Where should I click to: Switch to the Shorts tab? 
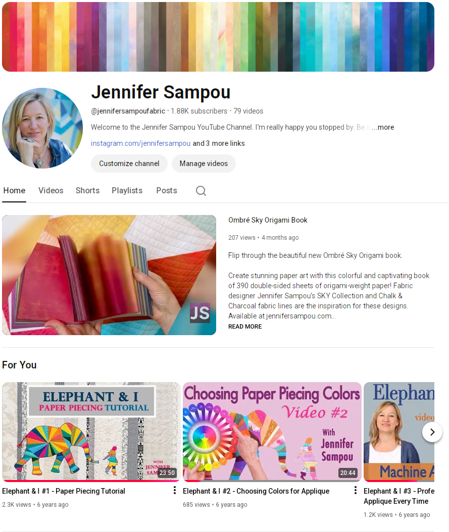(x=87, y=190)
